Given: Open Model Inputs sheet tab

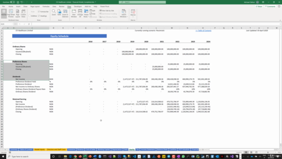Looking at the screenshot, I should pos(39,149).
